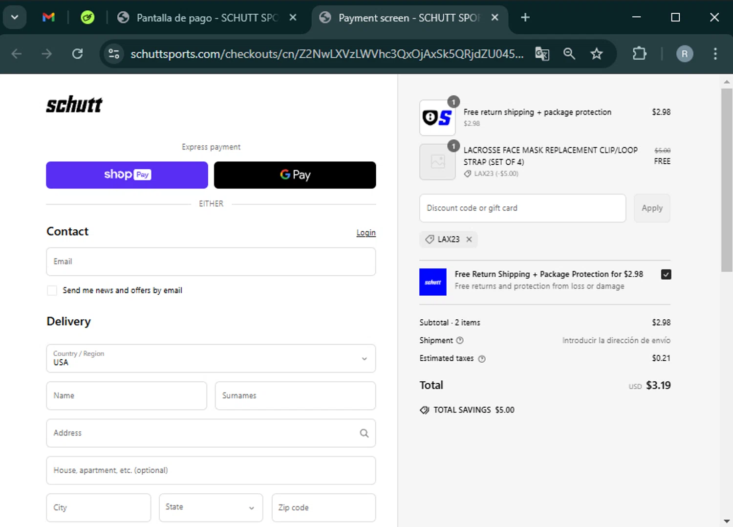Viewport: 733px width, 527px height.
Task: Click the LACROSSE FACE MASK REPLACEMENT product name
Action: click(551, 156)
